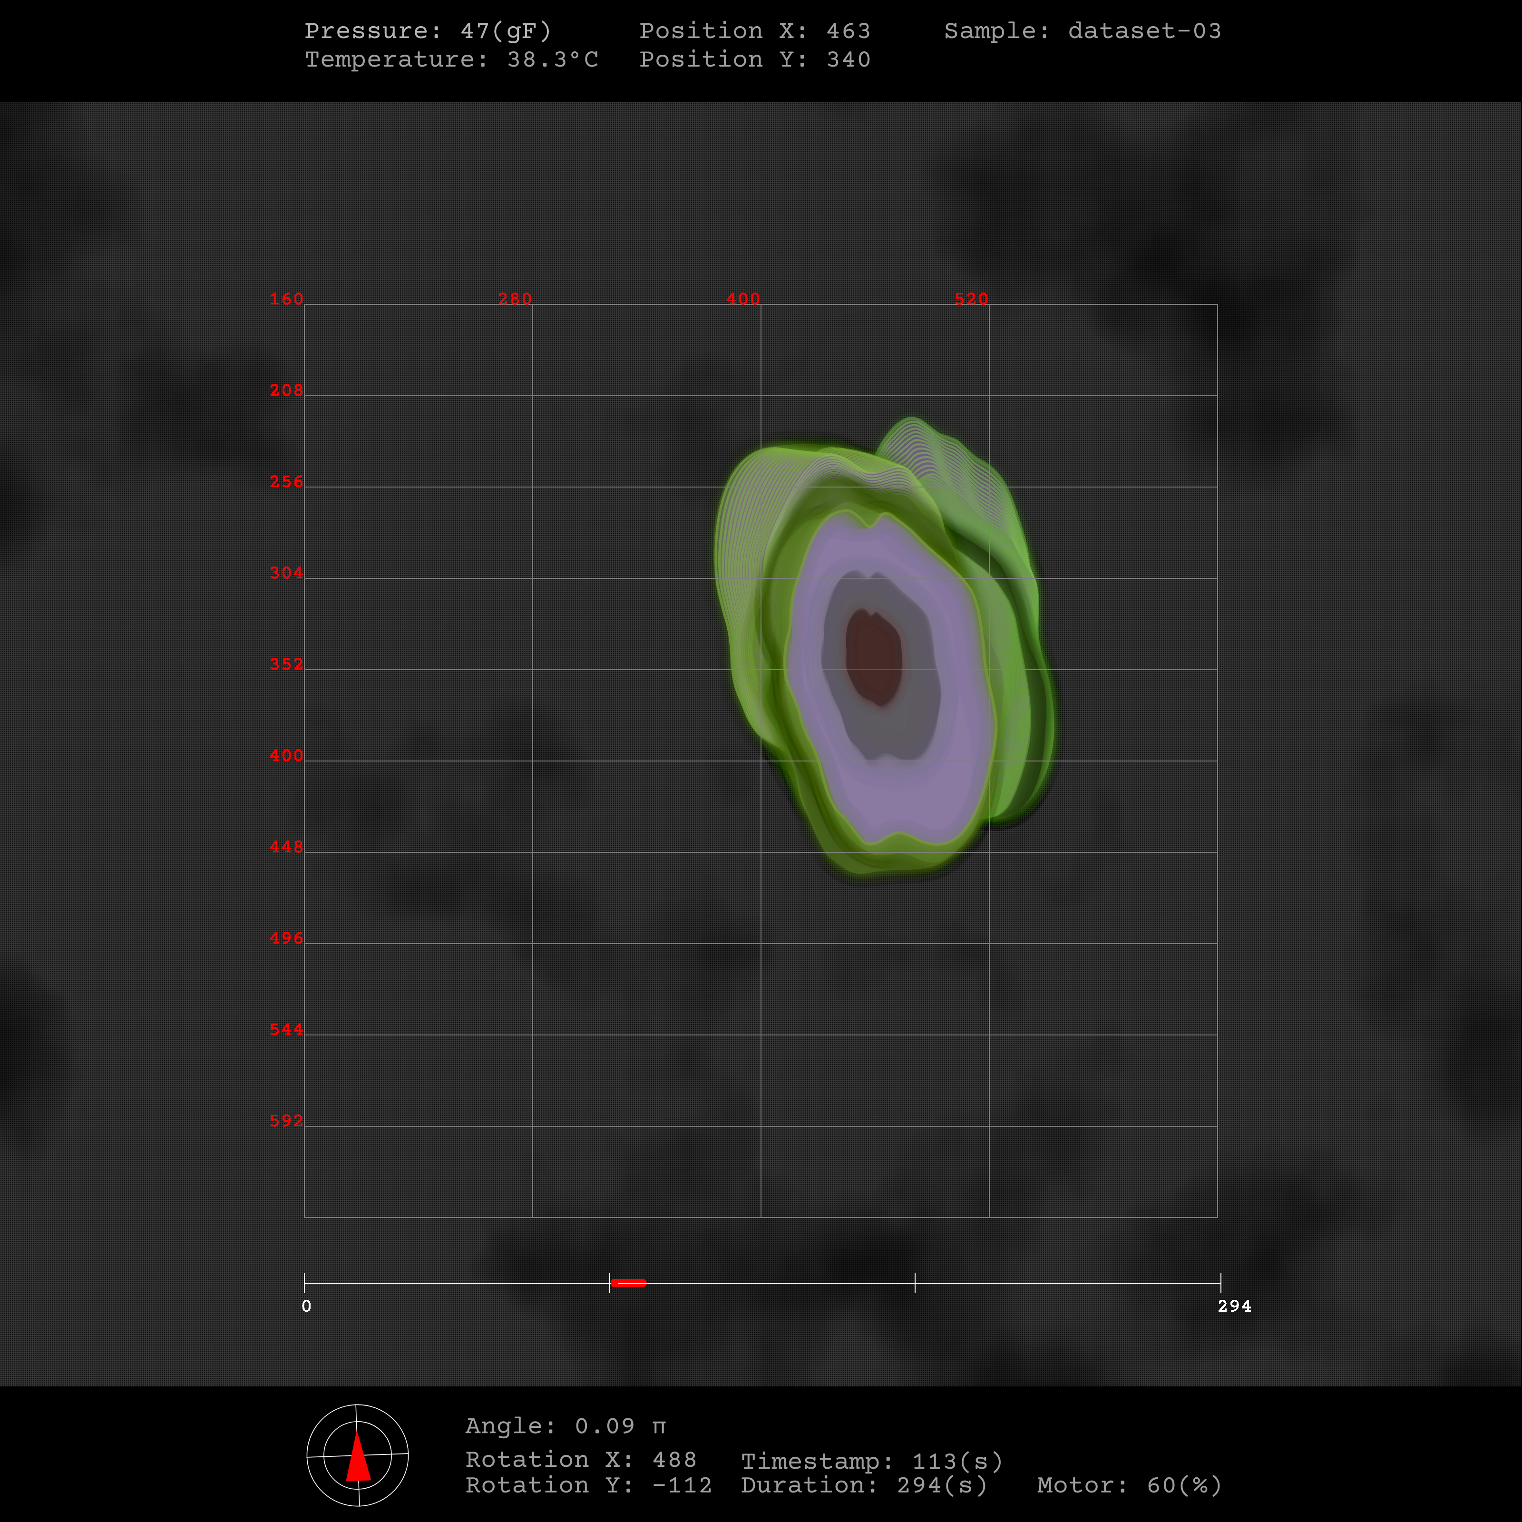The width and height of the screenshot is (1522, 1522).
Task: Click the Motor 60(%) readout
Action: click(1129, 1486)
